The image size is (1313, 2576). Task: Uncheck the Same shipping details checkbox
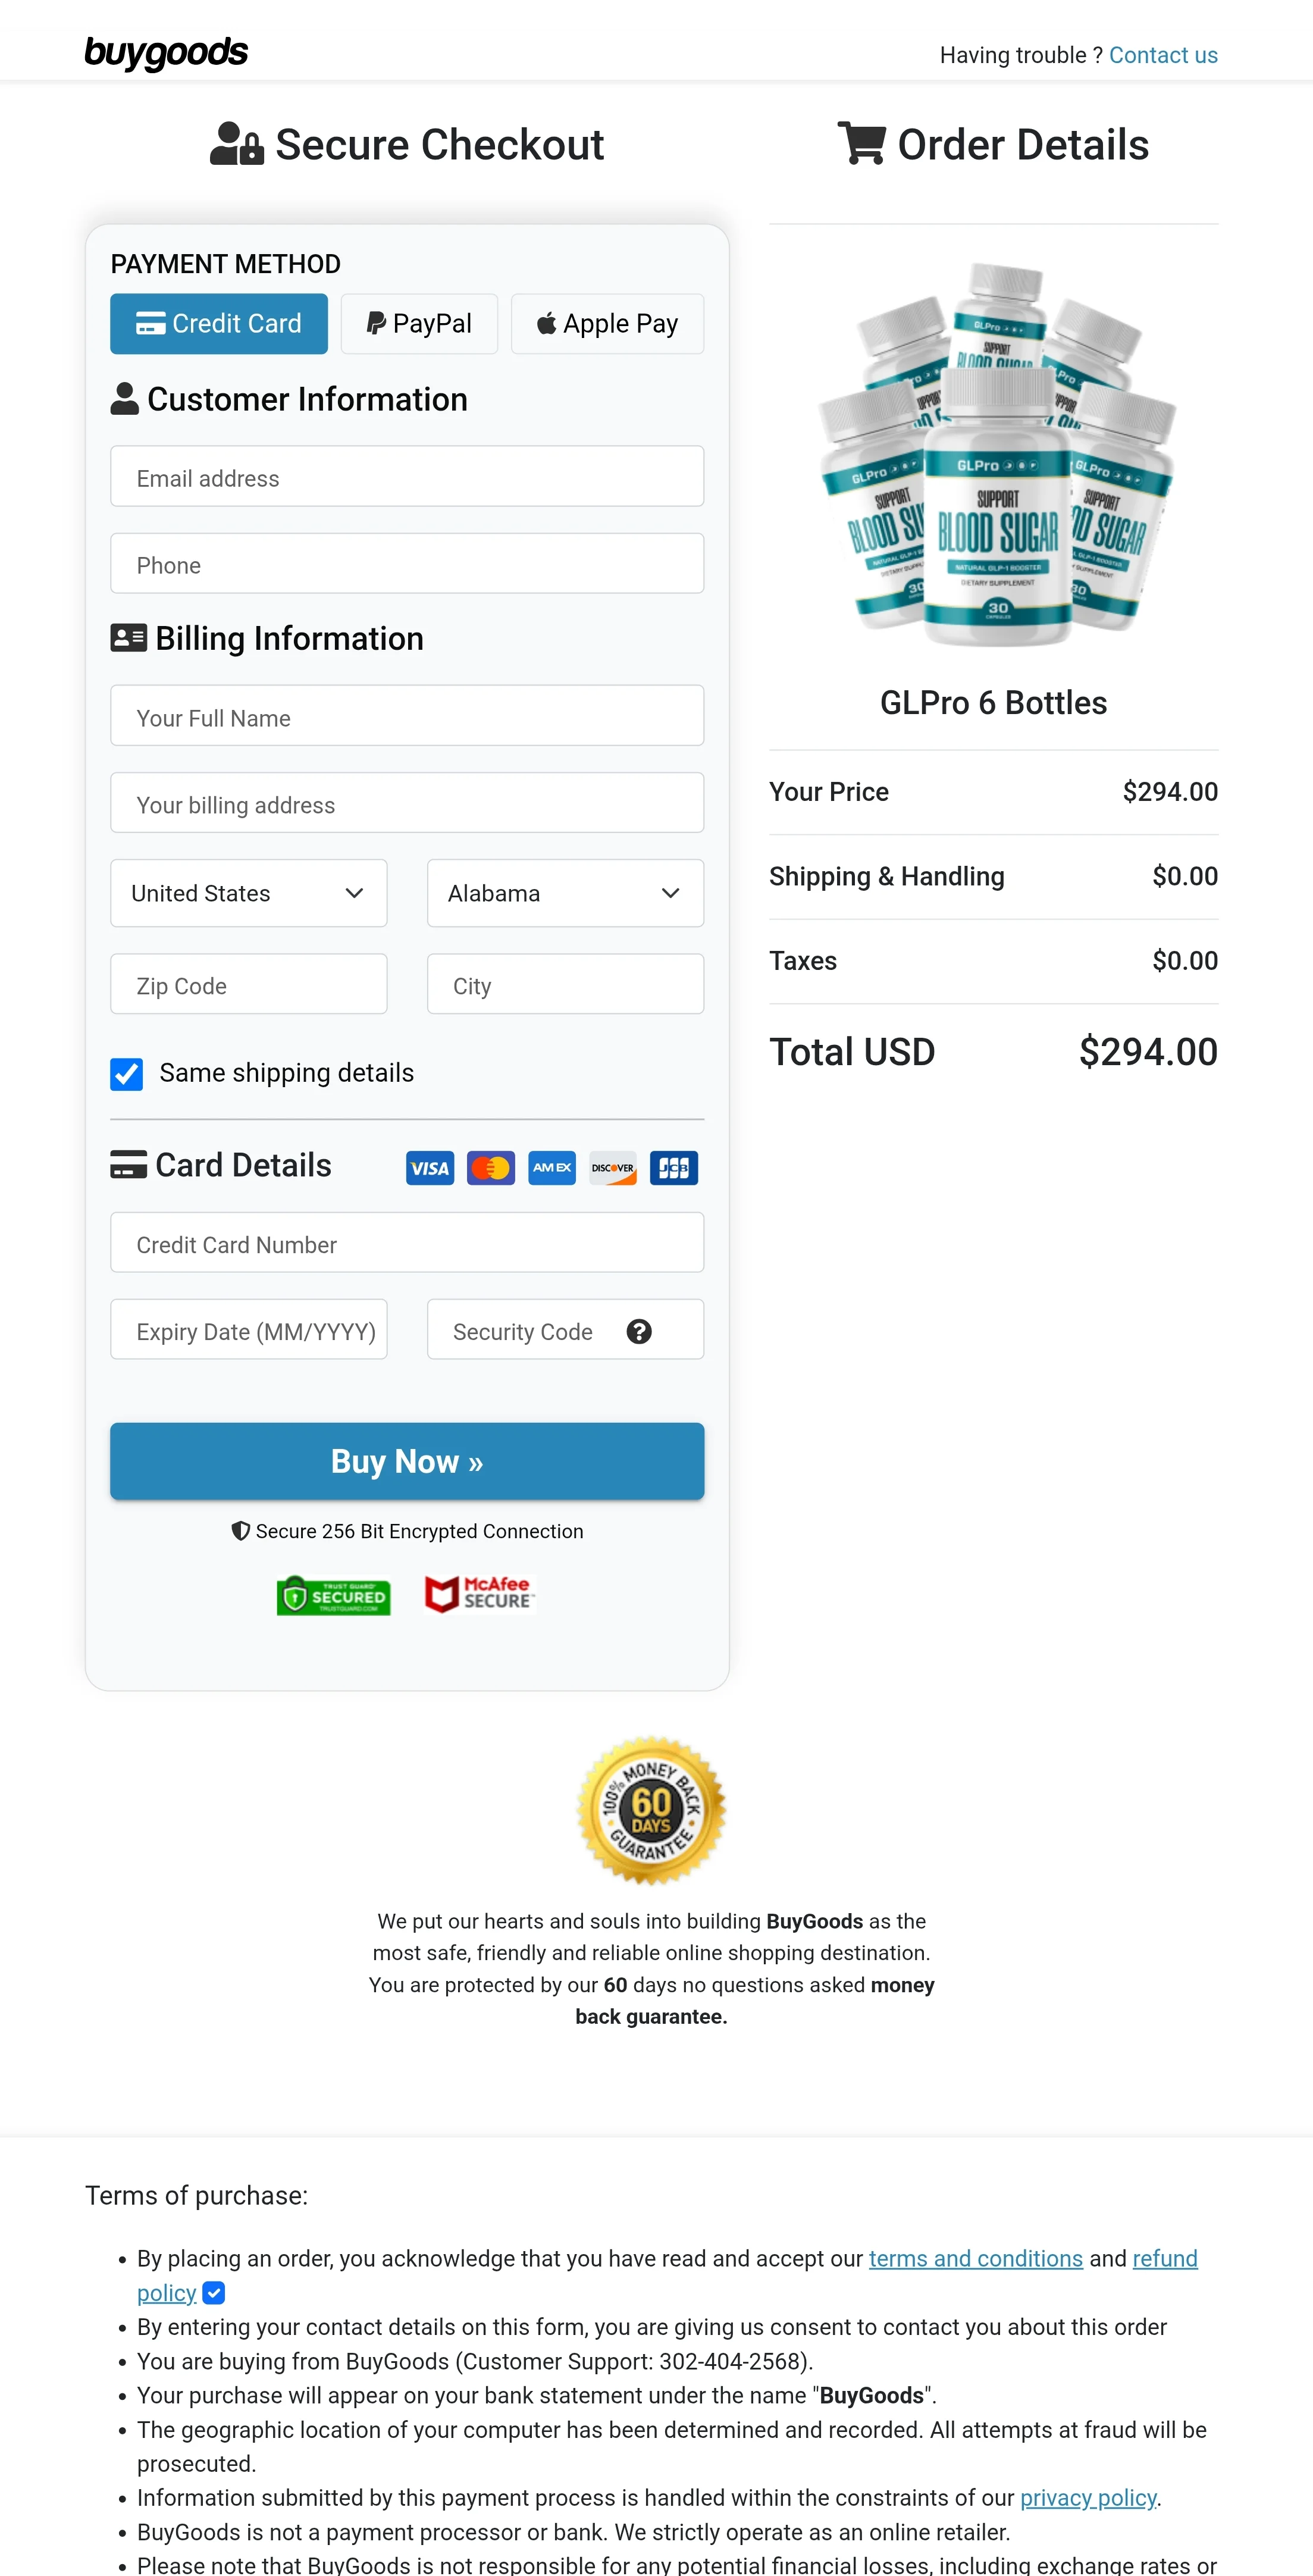point(126,1074)
